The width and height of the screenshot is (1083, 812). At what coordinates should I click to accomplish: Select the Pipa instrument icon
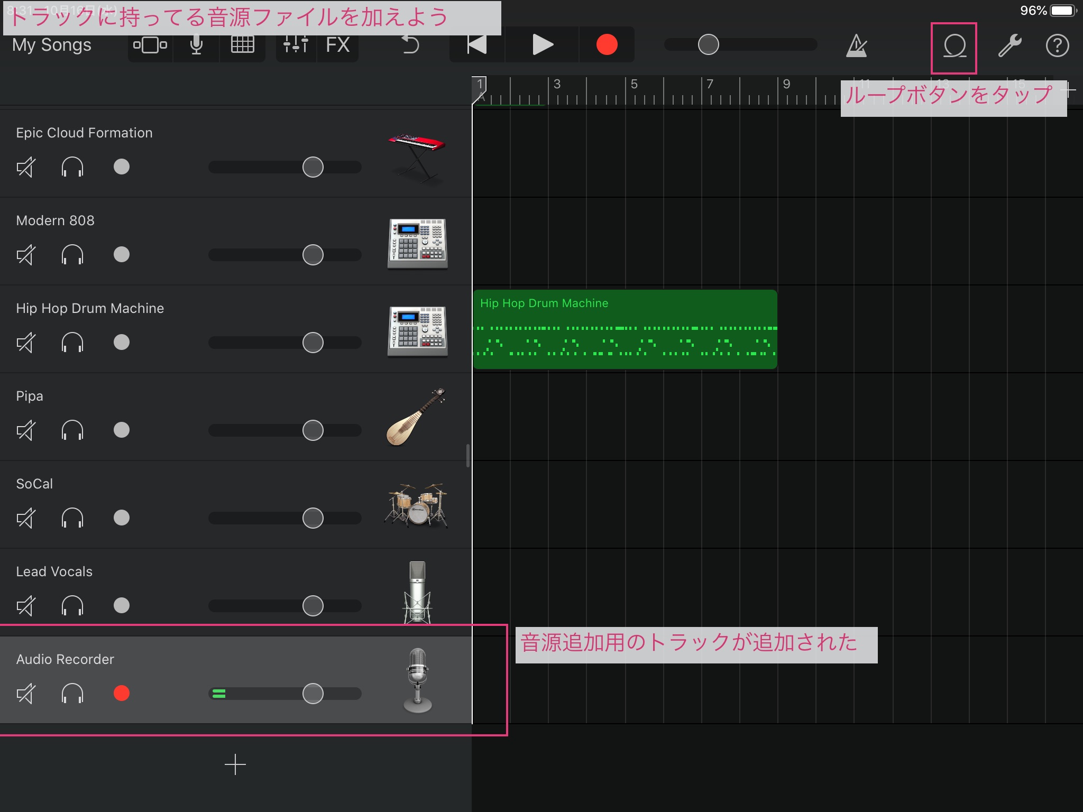point(416,418)
